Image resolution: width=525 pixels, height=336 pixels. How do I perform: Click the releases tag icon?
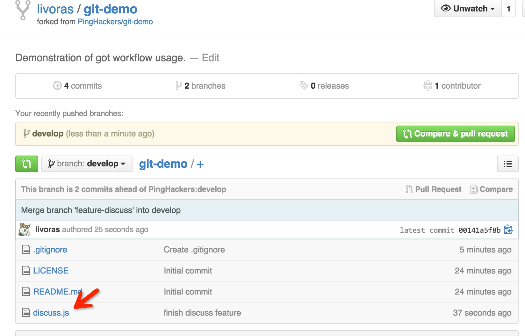(x=304, y=85)
